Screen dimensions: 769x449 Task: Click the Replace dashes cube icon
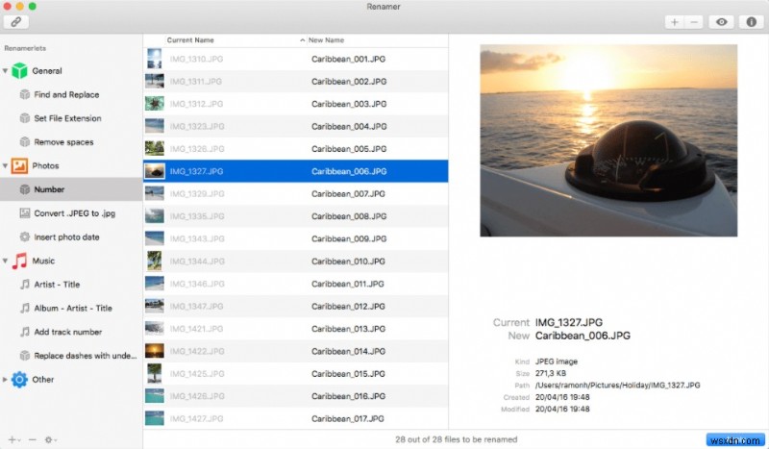(25, 356)
